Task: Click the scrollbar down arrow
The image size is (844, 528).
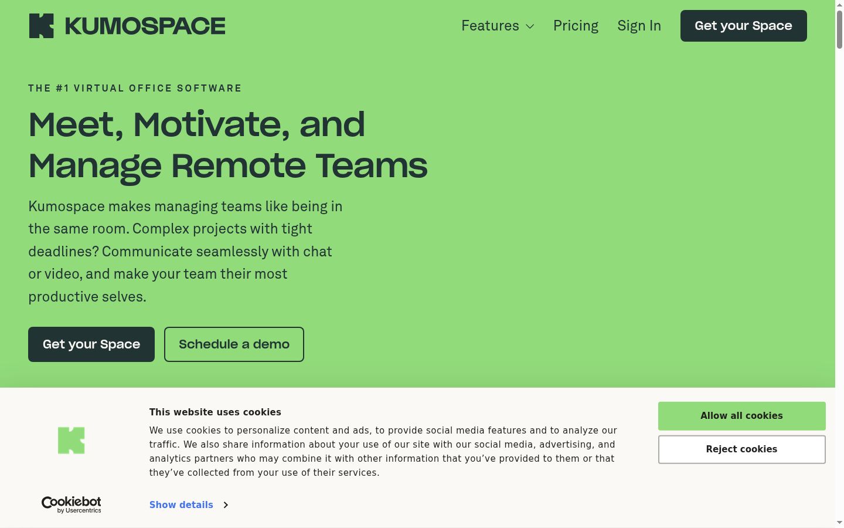Action: click(839, 522)
